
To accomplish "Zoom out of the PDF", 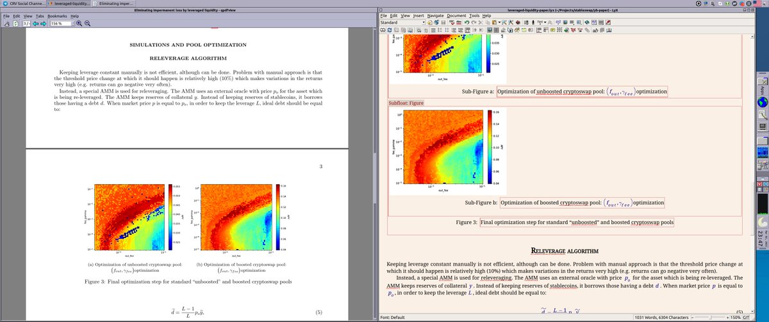I will pyautogui.click(x=87, y=24).
